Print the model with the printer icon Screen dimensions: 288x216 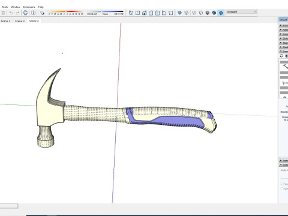[x=25, y=13]
